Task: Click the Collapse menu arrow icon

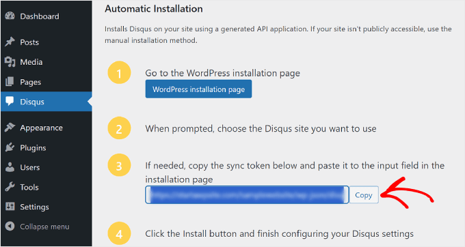Action: click(x=10, y=227)
